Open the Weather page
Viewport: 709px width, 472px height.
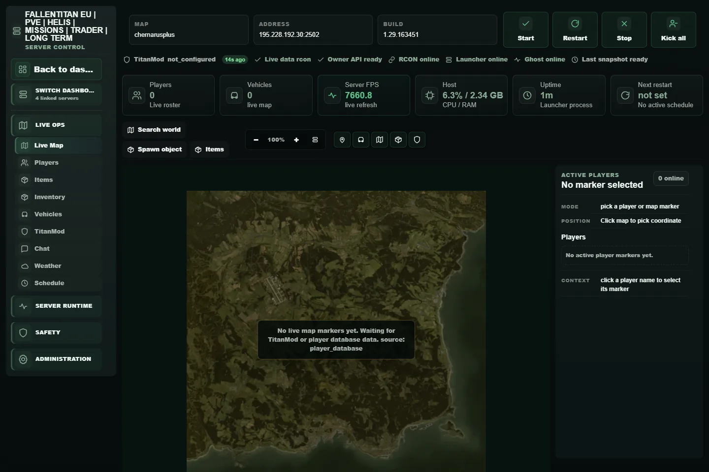[x=58, y=266]
